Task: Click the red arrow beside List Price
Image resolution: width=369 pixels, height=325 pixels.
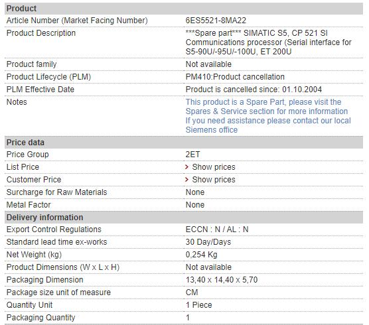Action: pyautogui.click(x=187, y=167)
